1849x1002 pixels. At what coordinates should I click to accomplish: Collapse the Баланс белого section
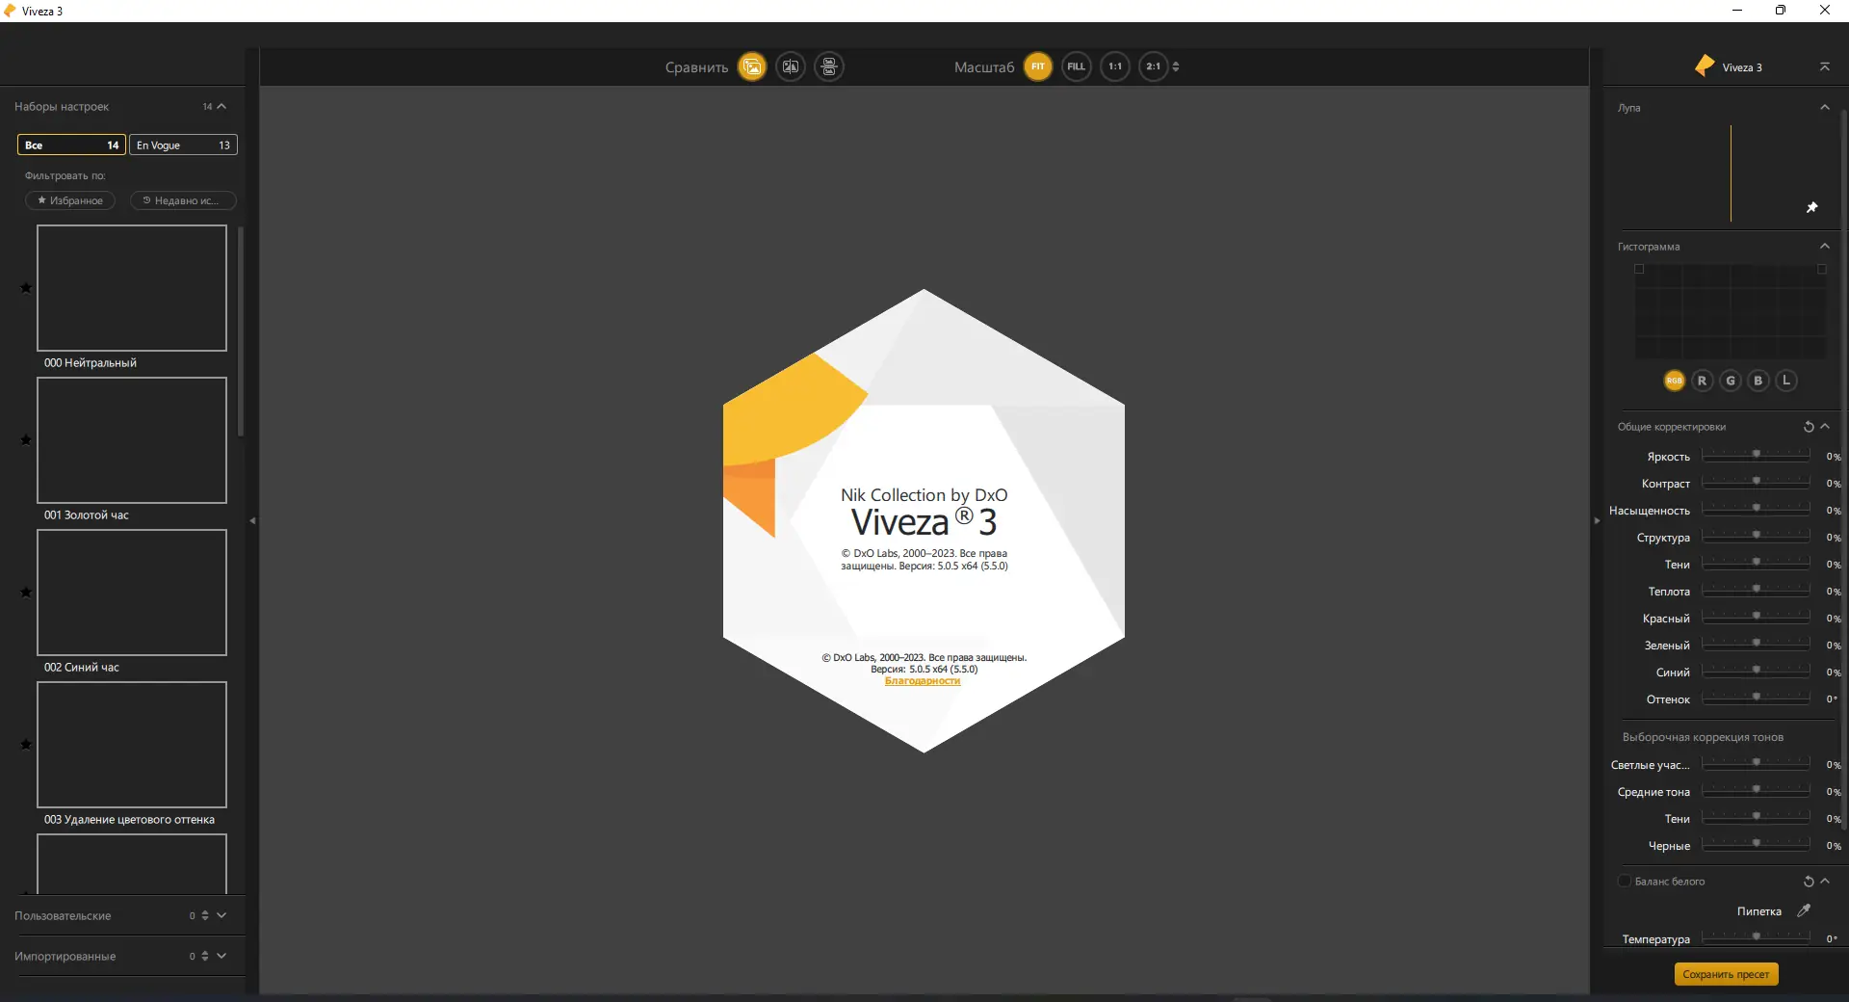tap(1825, 882)
